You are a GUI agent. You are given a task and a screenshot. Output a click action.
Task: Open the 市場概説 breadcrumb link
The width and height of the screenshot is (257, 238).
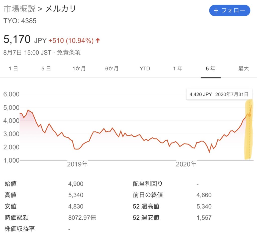click(19, 9)
